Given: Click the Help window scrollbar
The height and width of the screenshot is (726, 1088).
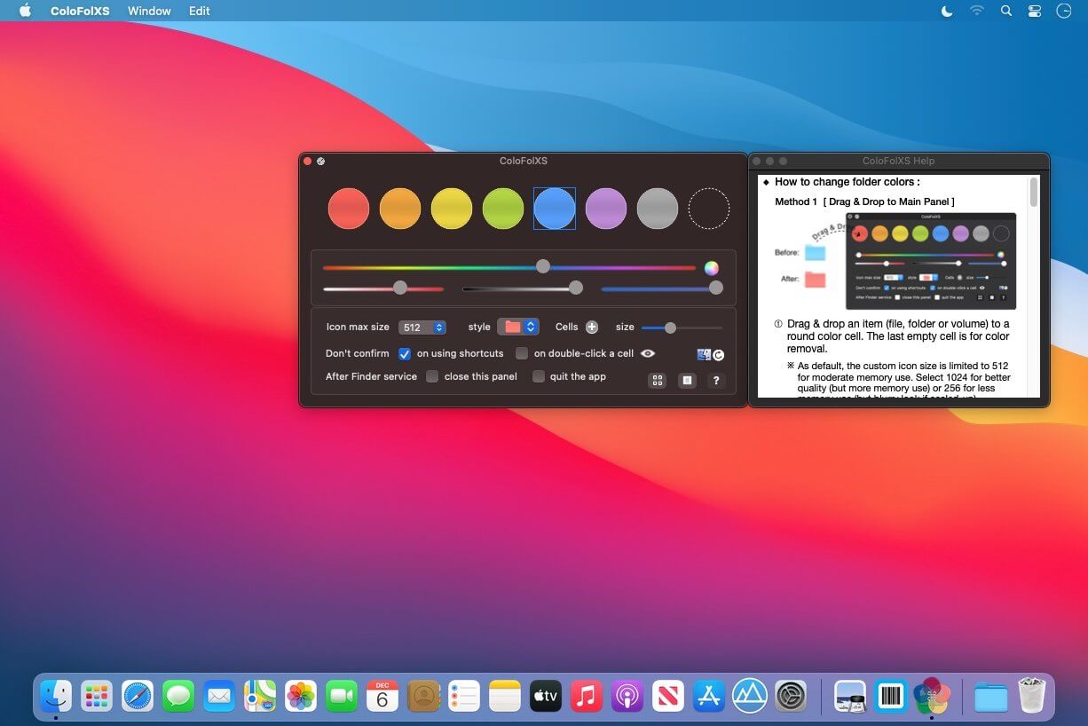Looking at the screenshot, I should pyautogui.click(x=1034, y=193).
